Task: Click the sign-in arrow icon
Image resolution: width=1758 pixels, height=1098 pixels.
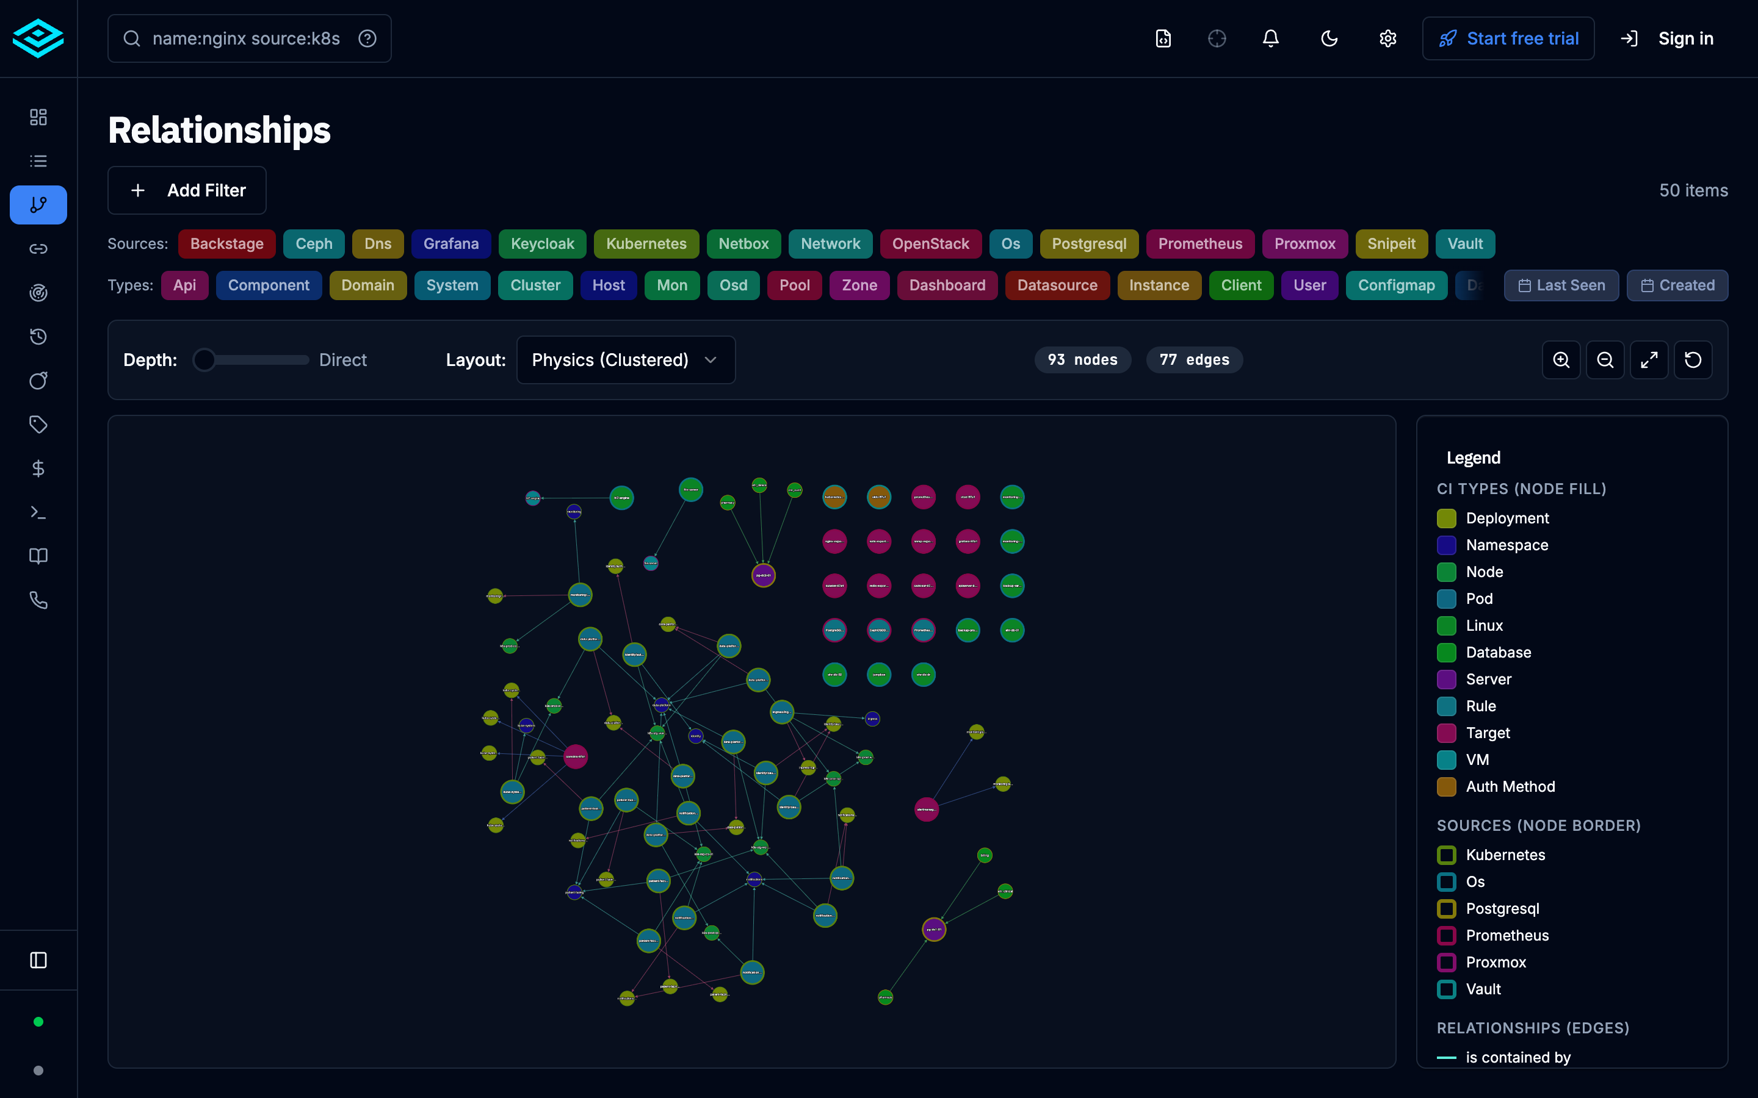Action: (1629, 38)
